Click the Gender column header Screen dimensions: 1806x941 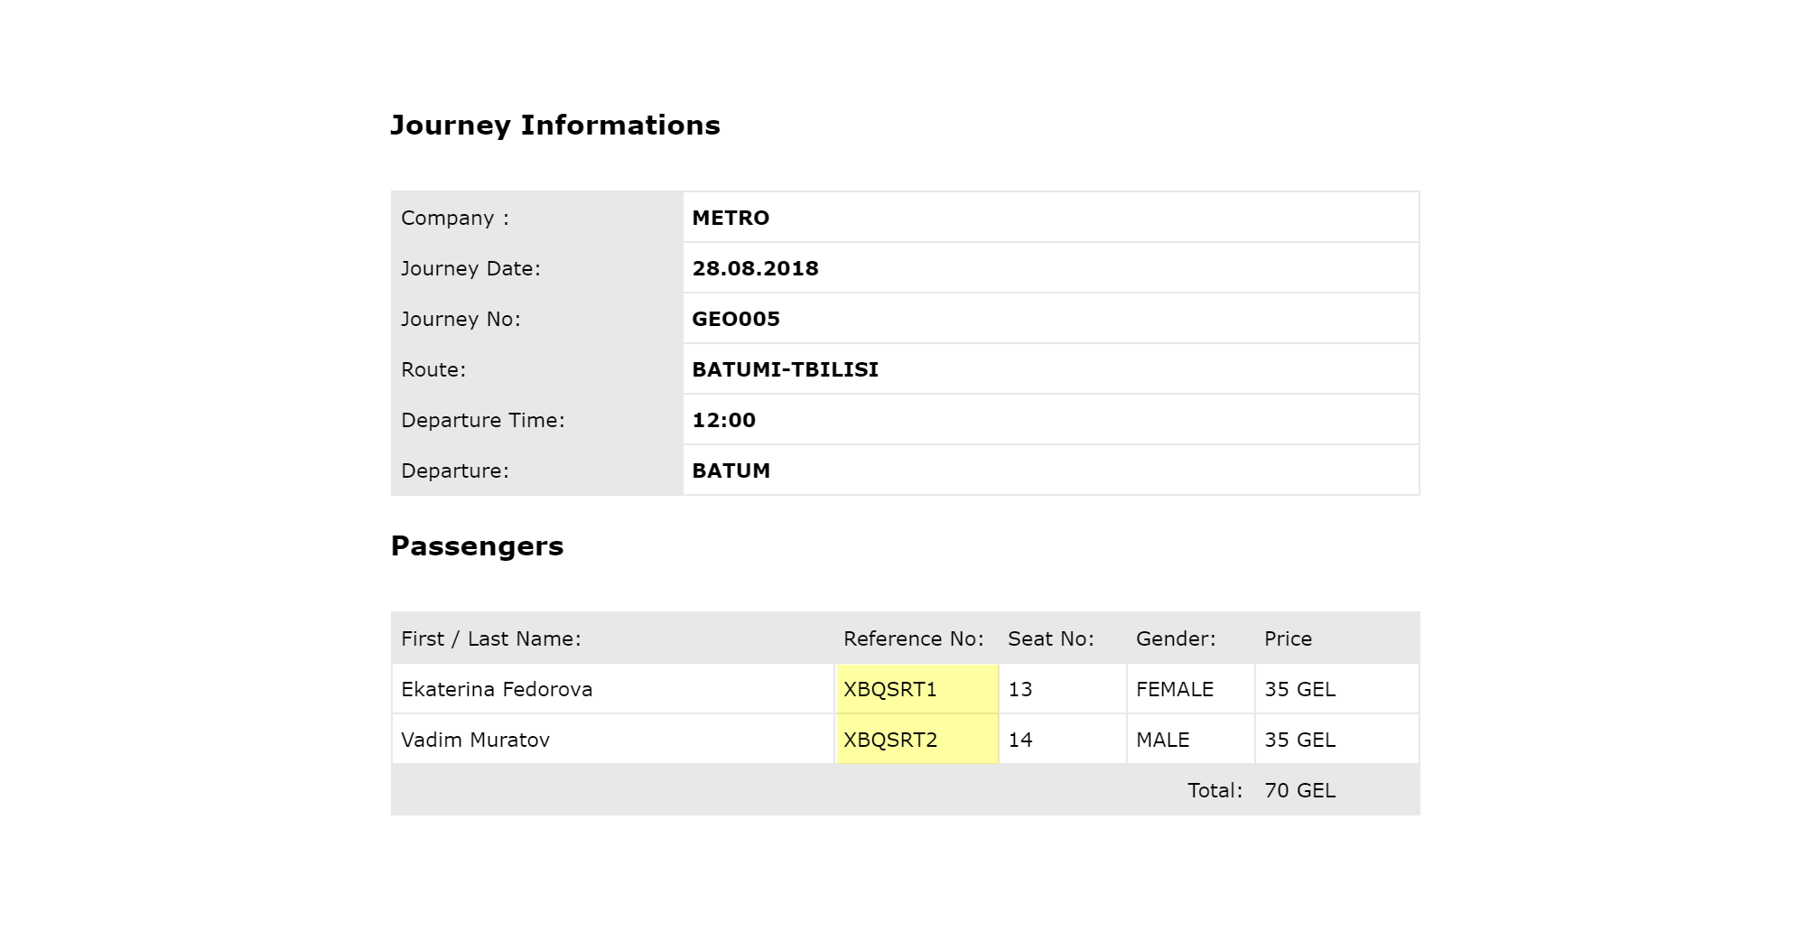[x=1176, y=638]
